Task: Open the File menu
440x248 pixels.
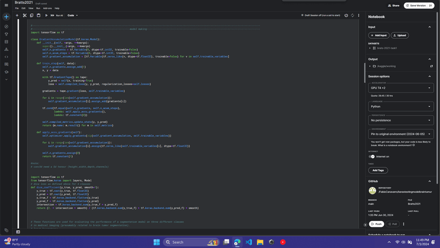Action: click(x=17, y=8)
